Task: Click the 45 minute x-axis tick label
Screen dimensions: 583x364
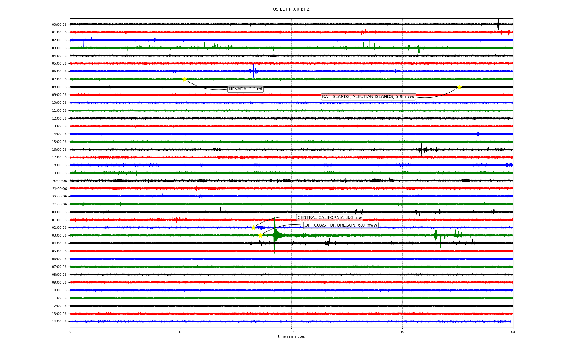Action: (x=402, y=332)
